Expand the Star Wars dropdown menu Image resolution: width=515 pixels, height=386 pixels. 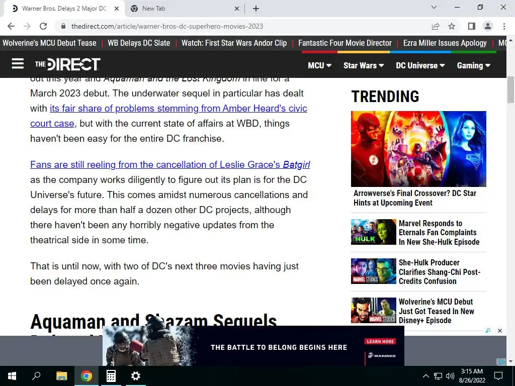(364, 65)
